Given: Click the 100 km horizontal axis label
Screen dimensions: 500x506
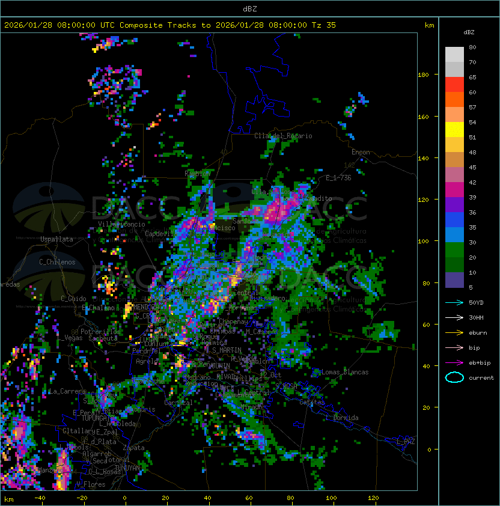Looking at the screenshot, I should tap(332, 498).
